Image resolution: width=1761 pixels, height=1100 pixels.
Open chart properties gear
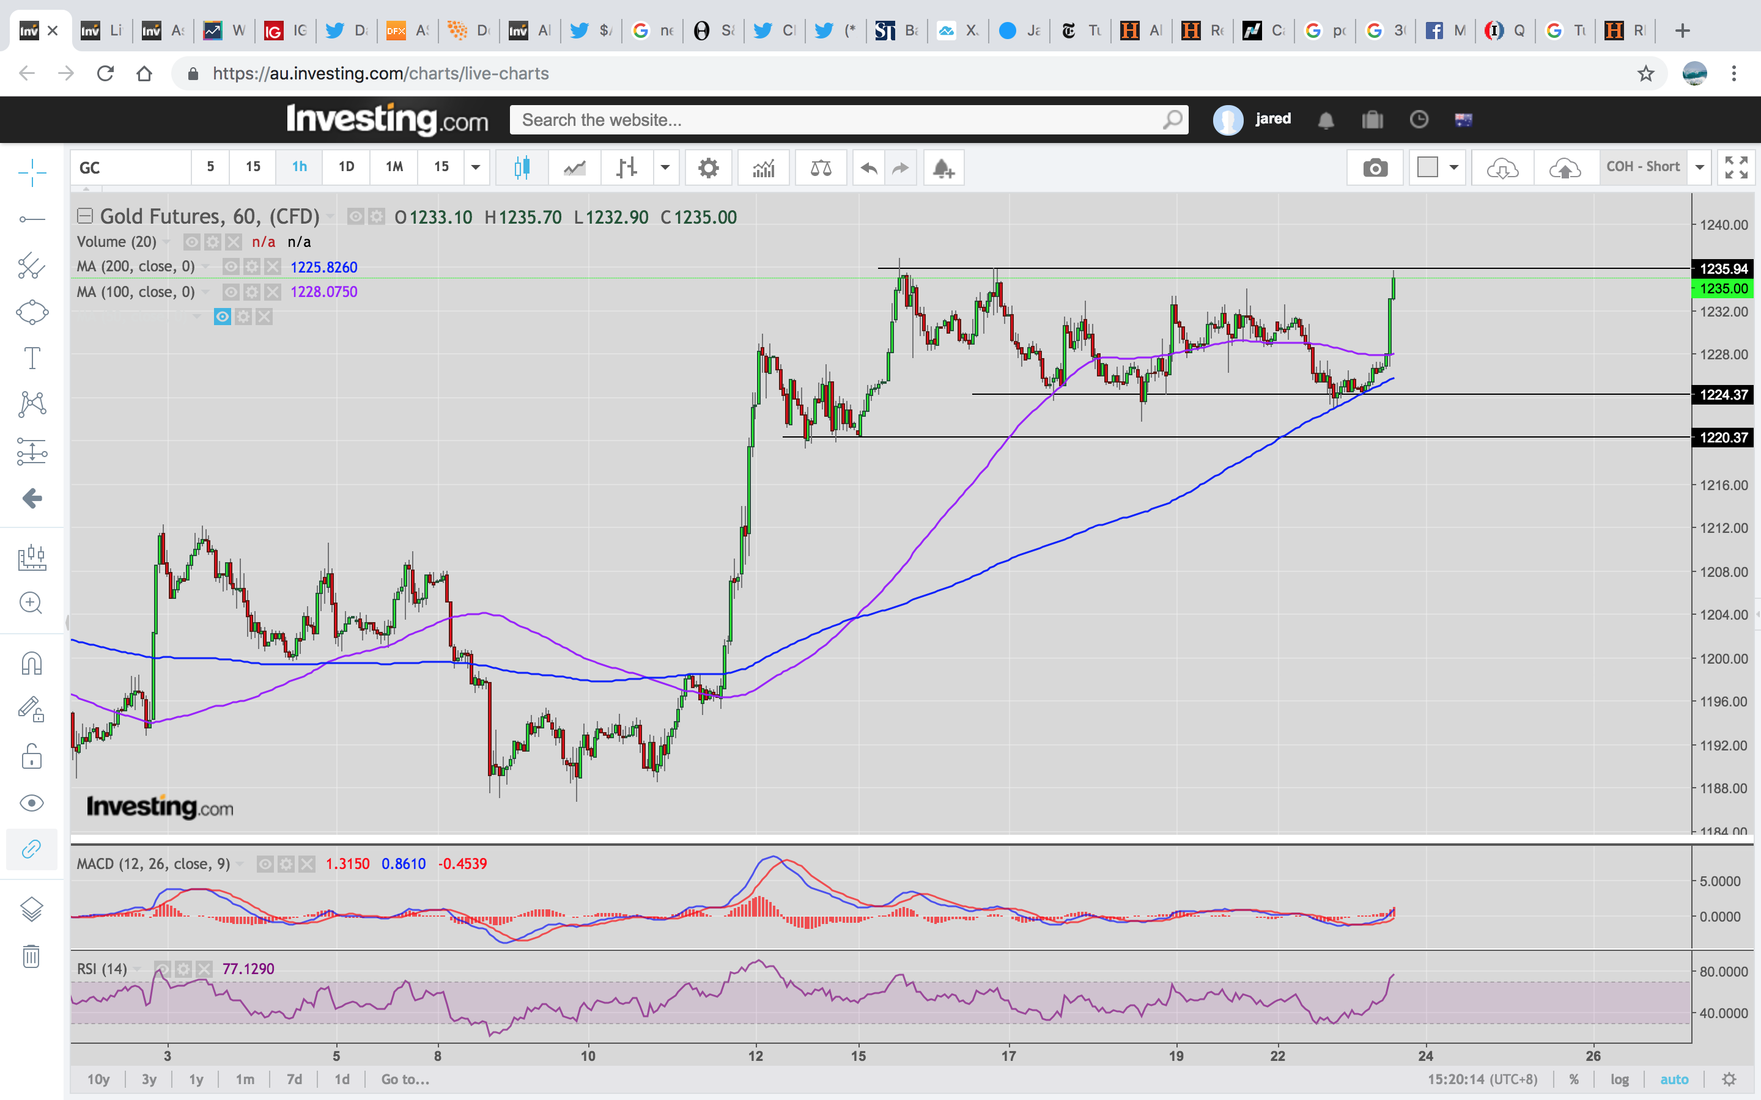708,168
